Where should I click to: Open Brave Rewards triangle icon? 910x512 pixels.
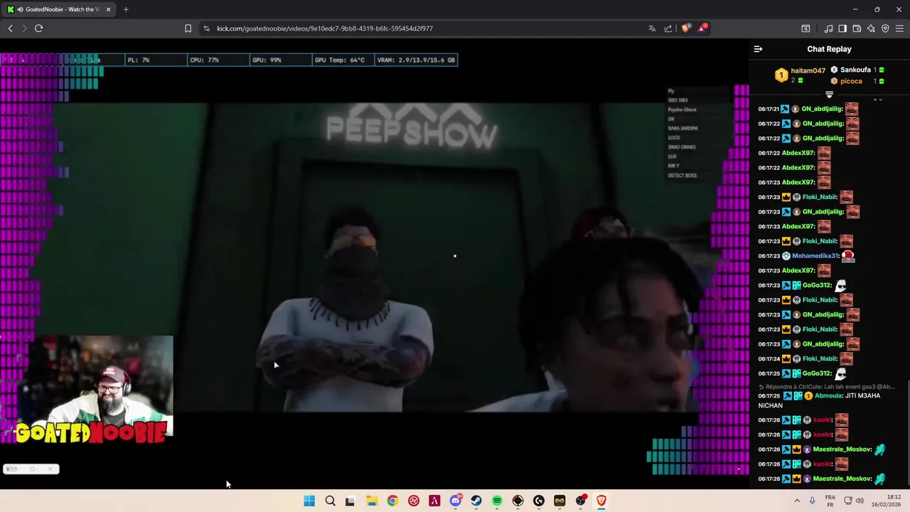pos(702,28)
